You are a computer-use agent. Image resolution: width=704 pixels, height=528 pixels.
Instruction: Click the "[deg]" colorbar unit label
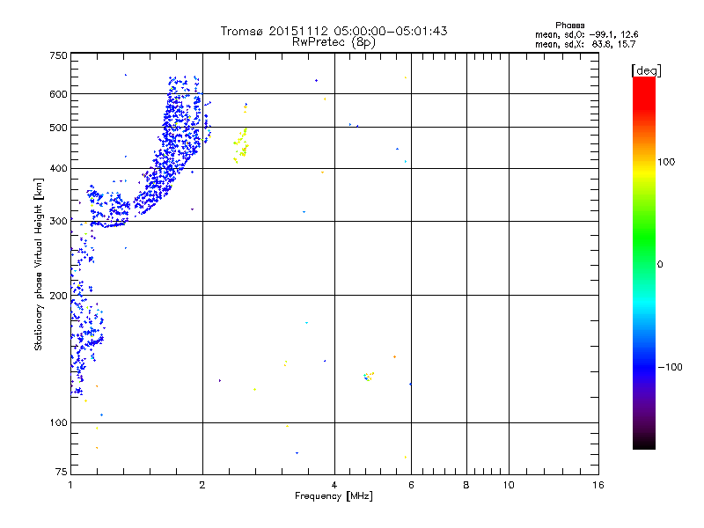click(x=646, y=70)
